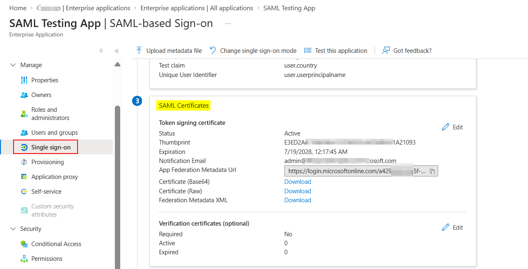Open Properties in the Manage menu
The height and width of the screenshot is (269, 528).
[45, 80]
